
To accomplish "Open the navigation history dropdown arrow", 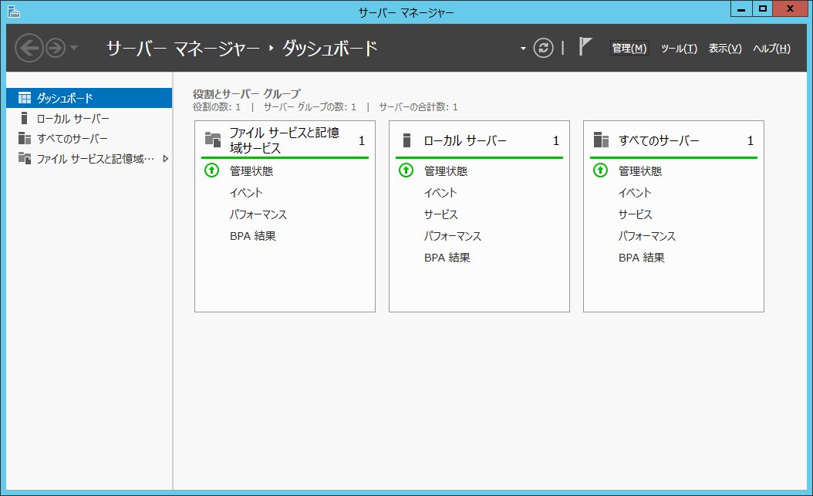I will (x=74, y=49).
